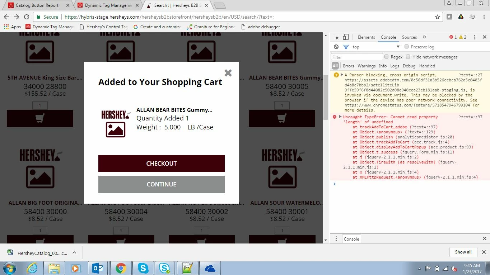Enable the Regex checkbox
The width and height of the screenshot is (490, 275).
point(387,57)
